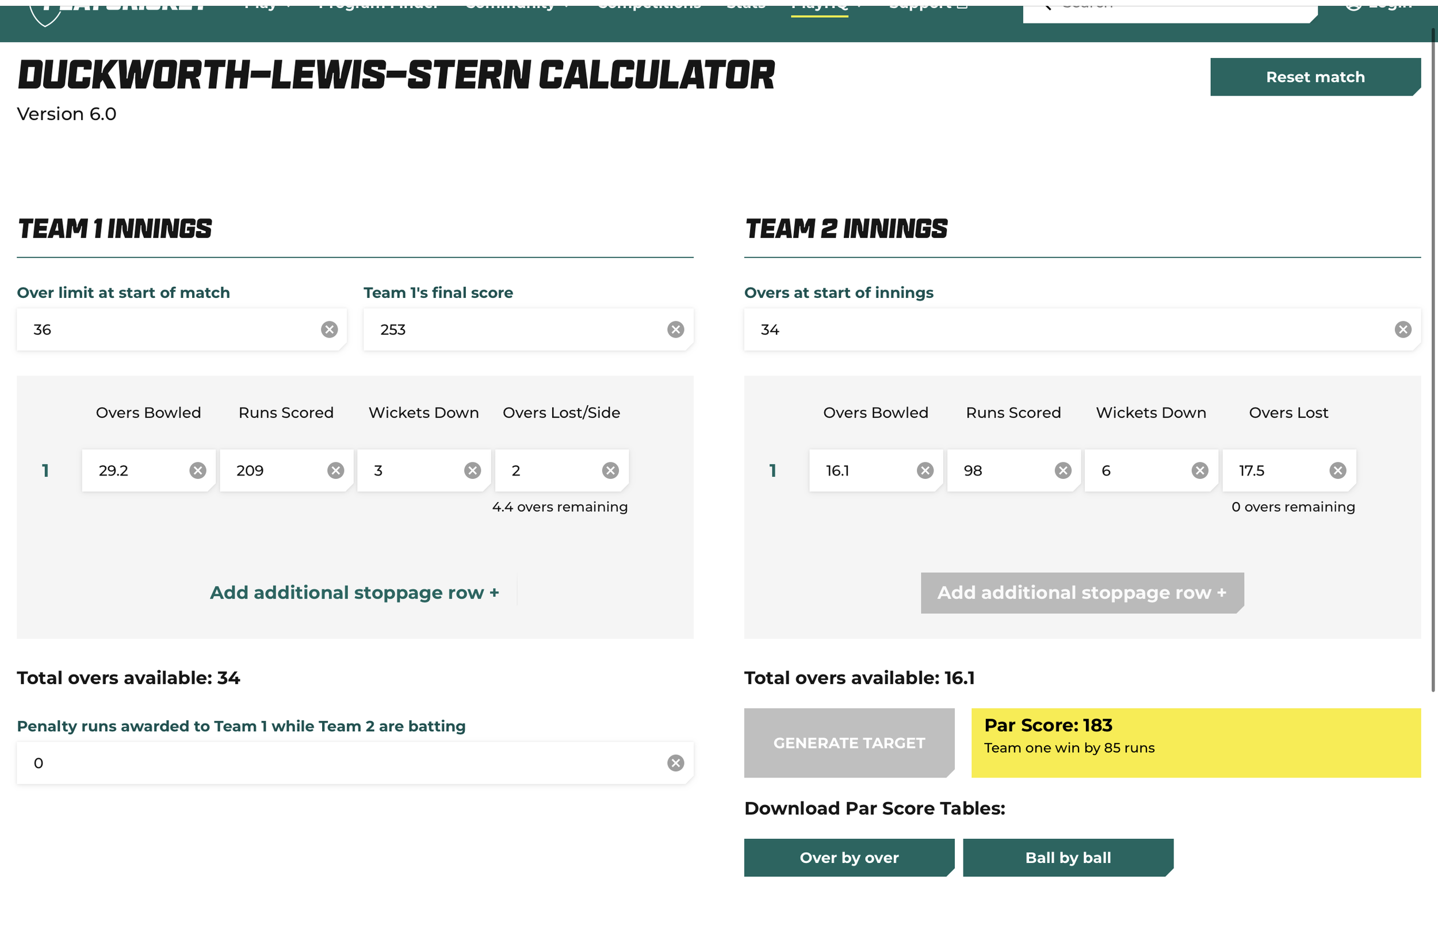Clear Team 1 Wickets Down value
Image resolution: width=1438 pixels, height=932 pixels.
tap(472, 470)
